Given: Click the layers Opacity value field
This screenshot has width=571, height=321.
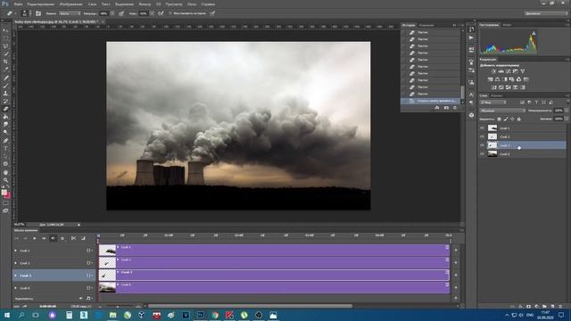Looking at the screenshot, I should (558, 111).
